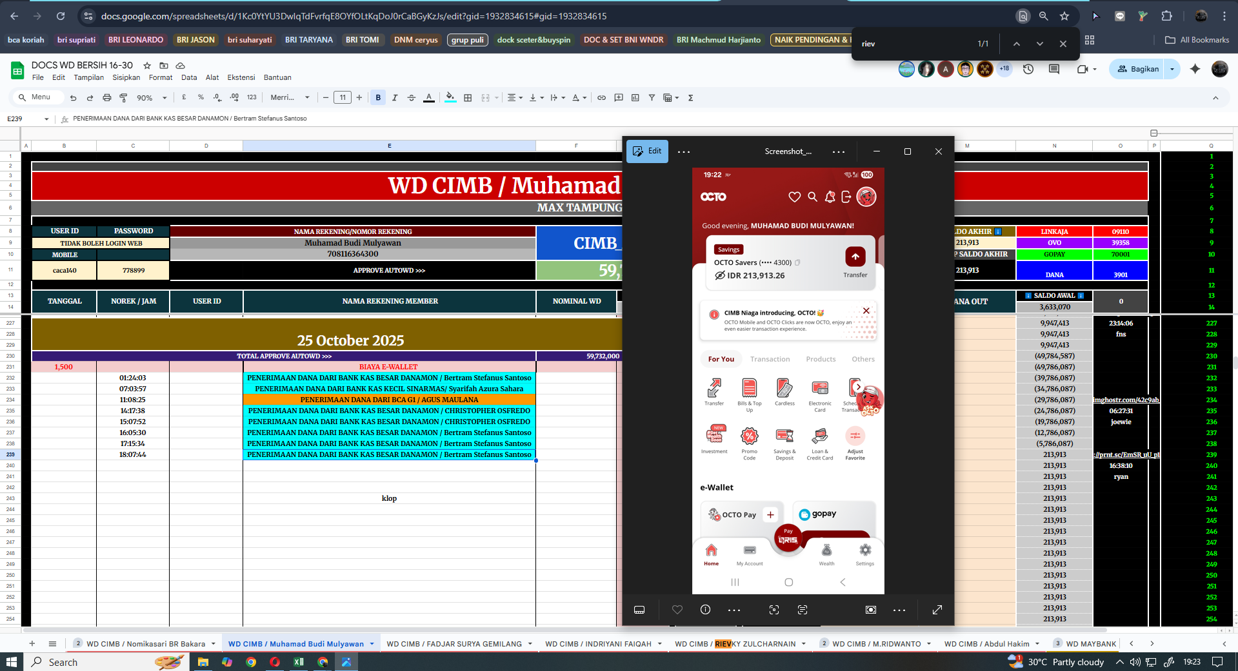Select the Paint format tool
This screenshot has height=671, width=1238.
[x=123, y=97]
